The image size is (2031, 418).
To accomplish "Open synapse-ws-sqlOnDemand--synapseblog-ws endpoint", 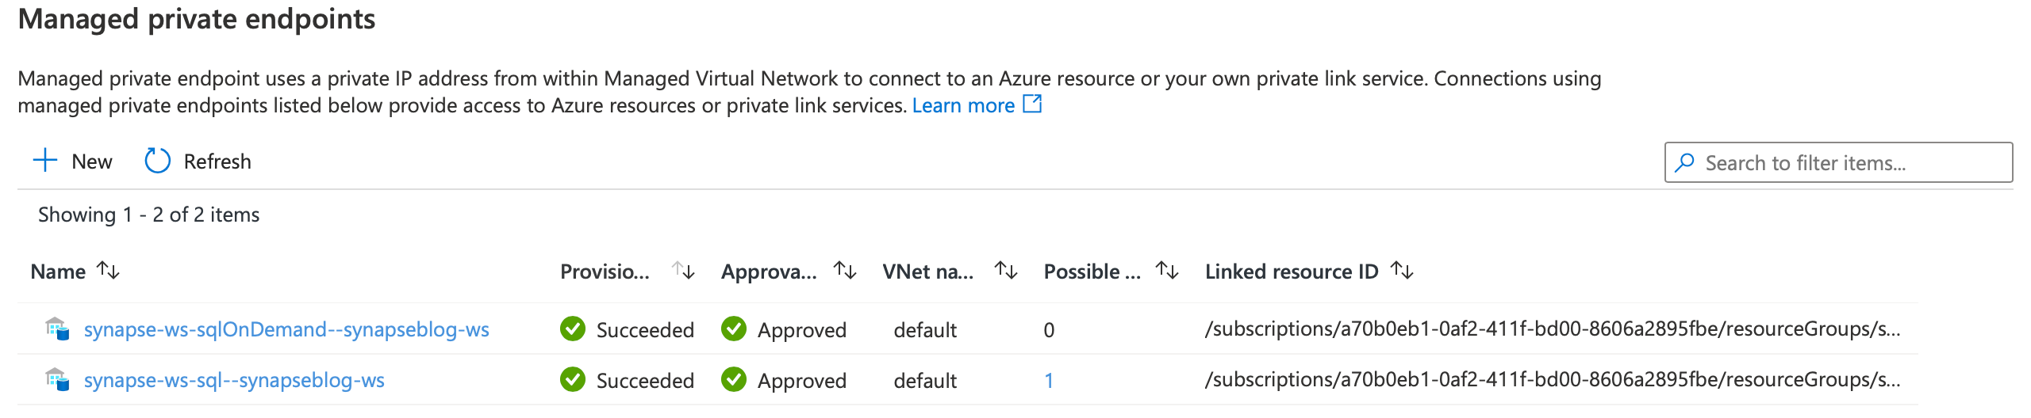I will pyautogui.click(x=286, y=329).
